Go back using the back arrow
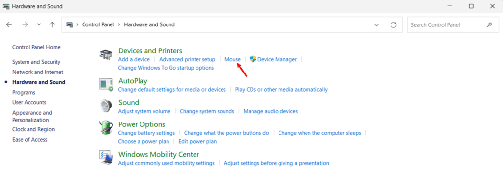The height and width of the screenshot is (195, 503). [9, 24]
